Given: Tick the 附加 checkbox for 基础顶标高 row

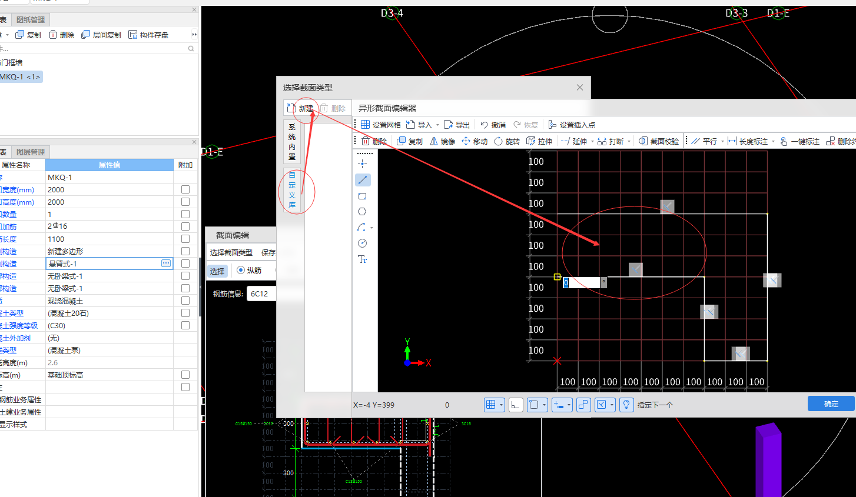Looking at the screenshot, I should click(x=185, y=375).
